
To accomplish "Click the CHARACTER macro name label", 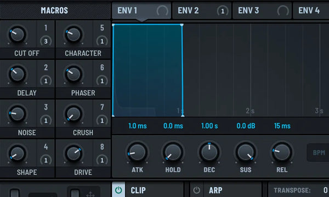I will coord(83,54).
